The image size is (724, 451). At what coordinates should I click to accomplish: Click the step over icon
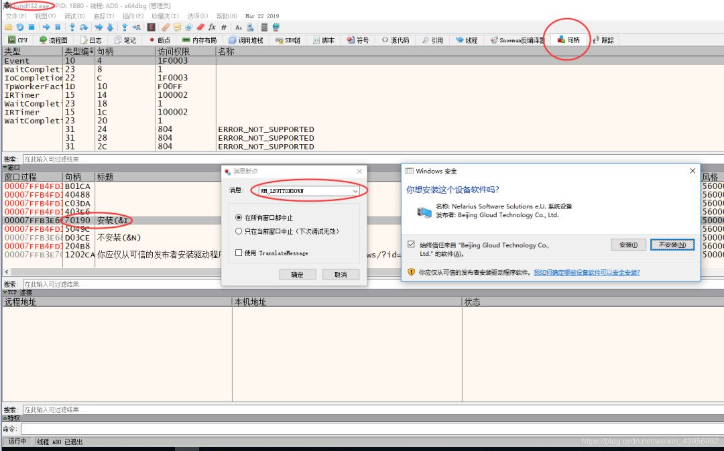coord(84,27)
